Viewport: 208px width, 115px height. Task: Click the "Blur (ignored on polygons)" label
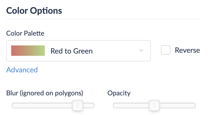[45, 93]
